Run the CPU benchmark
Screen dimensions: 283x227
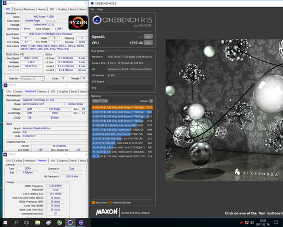148,43
